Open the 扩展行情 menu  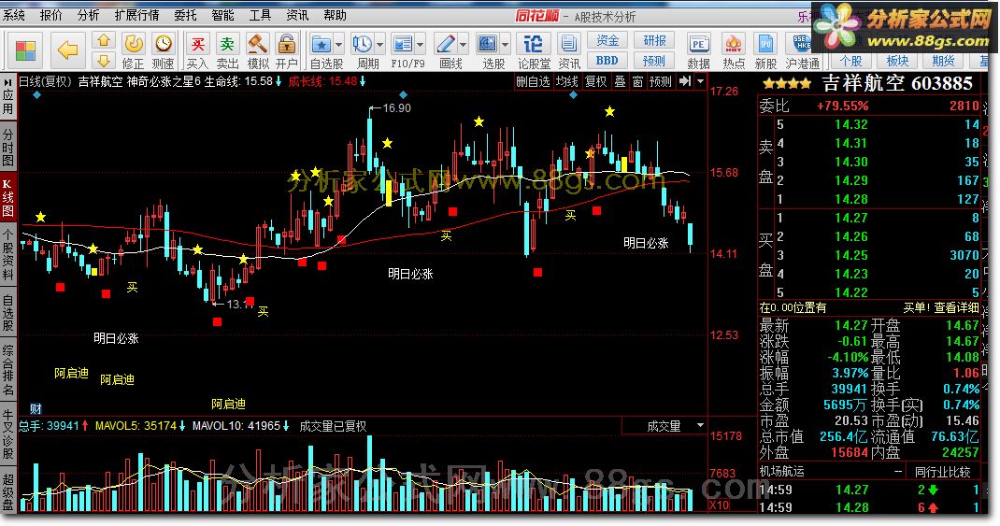136,15
